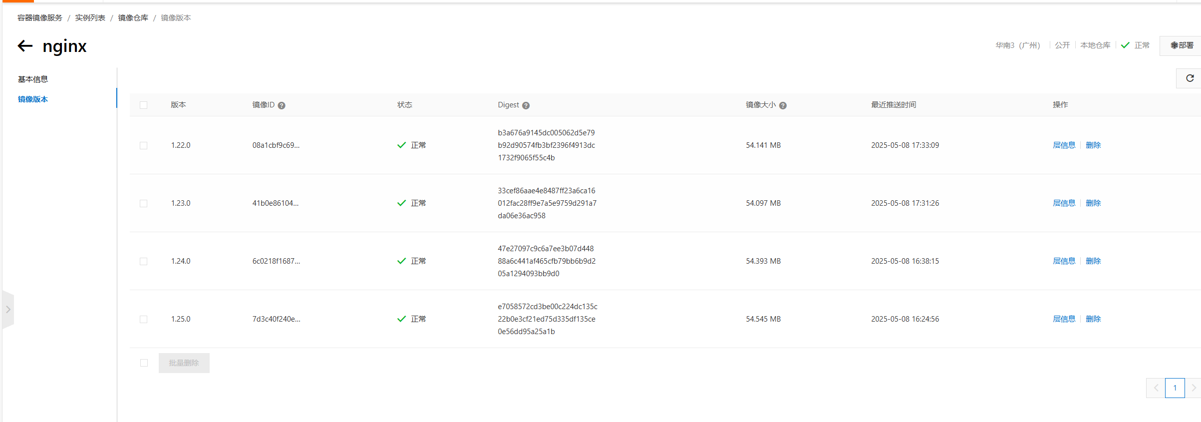The width and height of the screenshot is (1201, 422).
Task: Click size value 54.545 MB
Action: click(x=763, y=319)
